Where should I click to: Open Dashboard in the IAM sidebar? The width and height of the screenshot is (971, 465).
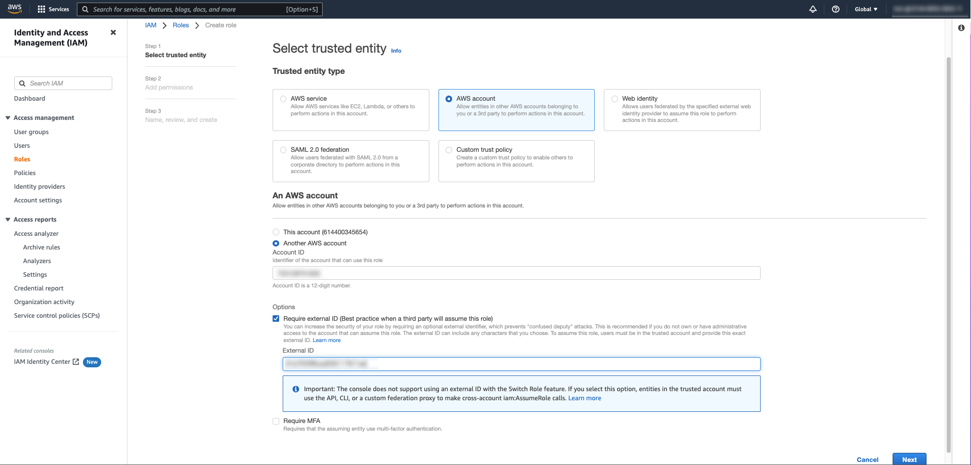click(29, 99)
